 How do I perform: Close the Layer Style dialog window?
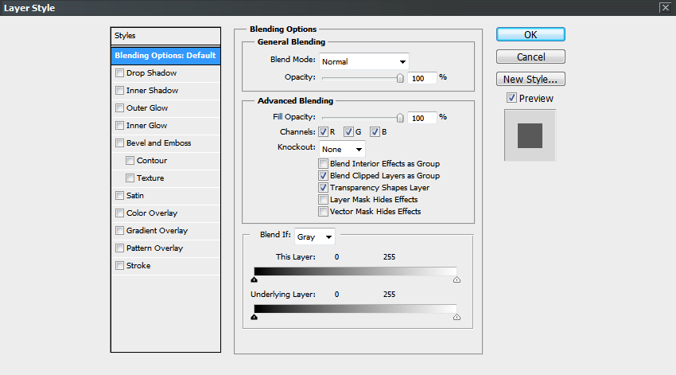(x=665, y=8)
